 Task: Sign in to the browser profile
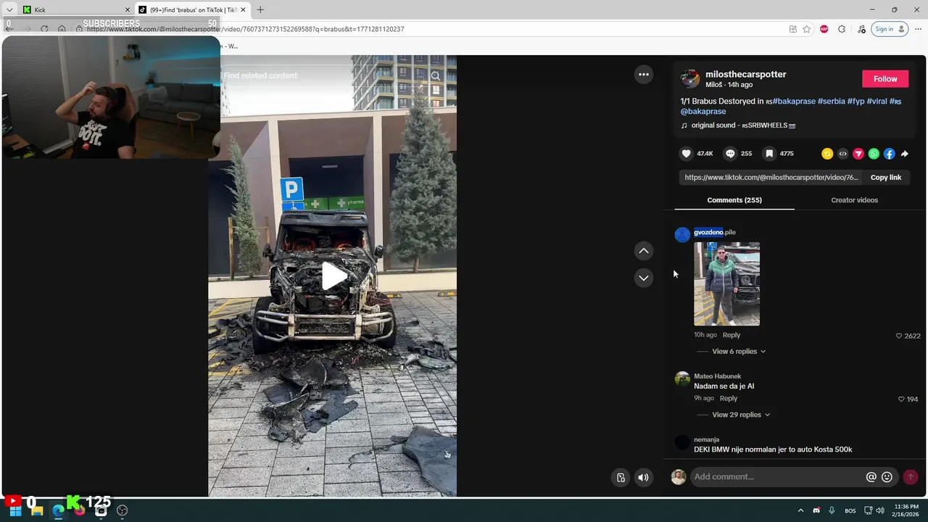pos(890,29)
